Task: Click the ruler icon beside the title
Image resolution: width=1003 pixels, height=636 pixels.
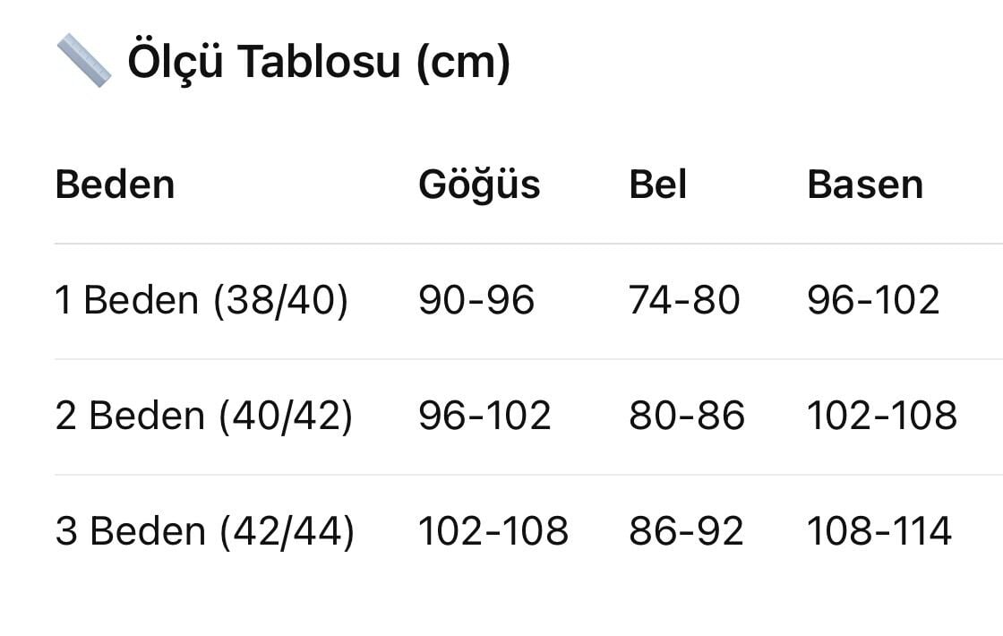Action: [84, 61]
